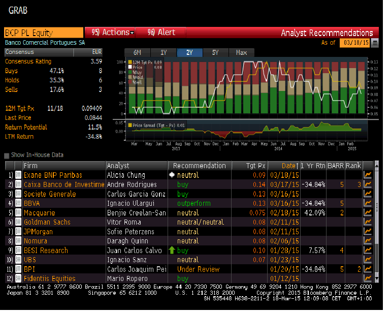
Task: Open chart icon for Societe Generale row
Action: coord(368,194)
